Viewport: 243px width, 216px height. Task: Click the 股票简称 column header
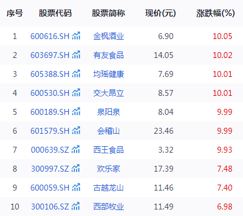point(109,13)
